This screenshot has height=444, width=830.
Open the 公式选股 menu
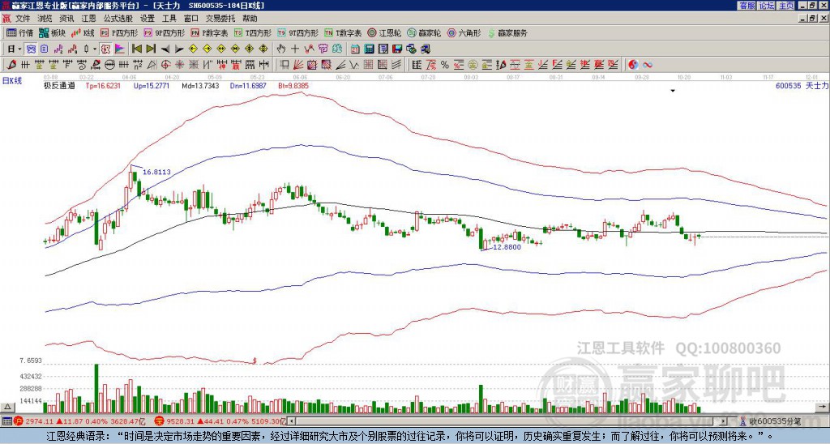[118, 19]
